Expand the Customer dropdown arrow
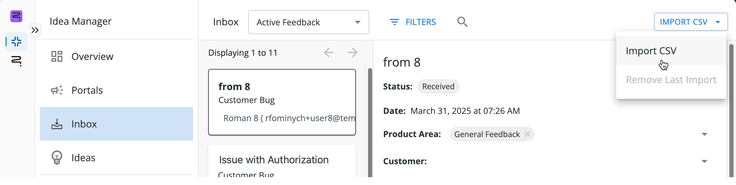This screenshot has height=185, width=736. (x=705, y=161)
